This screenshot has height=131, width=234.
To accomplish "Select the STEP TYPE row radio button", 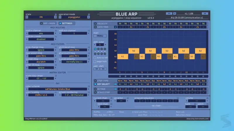I will tap(95, 81).
